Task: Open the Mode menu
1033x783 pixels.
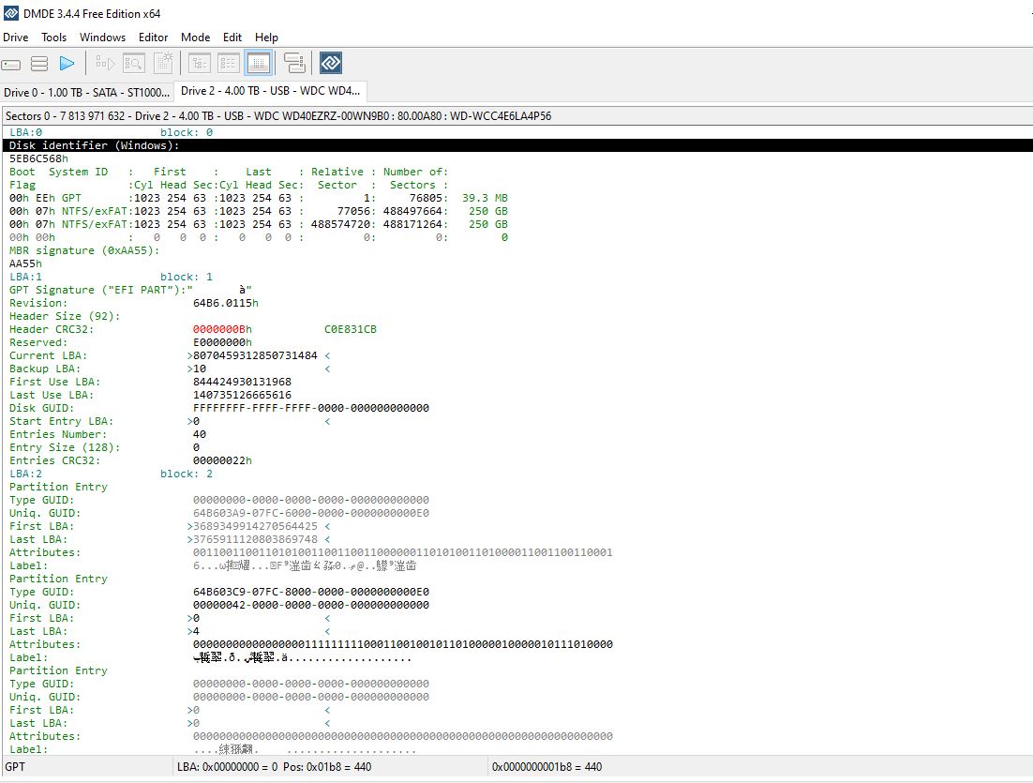Action: coord(196,38)
